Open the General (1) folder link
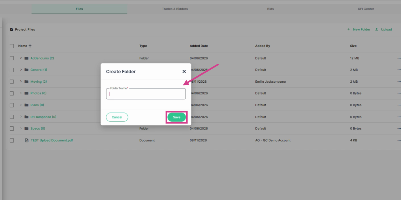 coord(39,70)
